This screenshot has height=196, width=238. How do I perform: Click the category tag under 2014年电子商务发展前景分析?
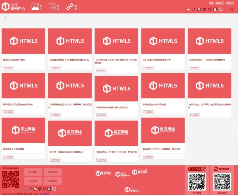[148, 67]
